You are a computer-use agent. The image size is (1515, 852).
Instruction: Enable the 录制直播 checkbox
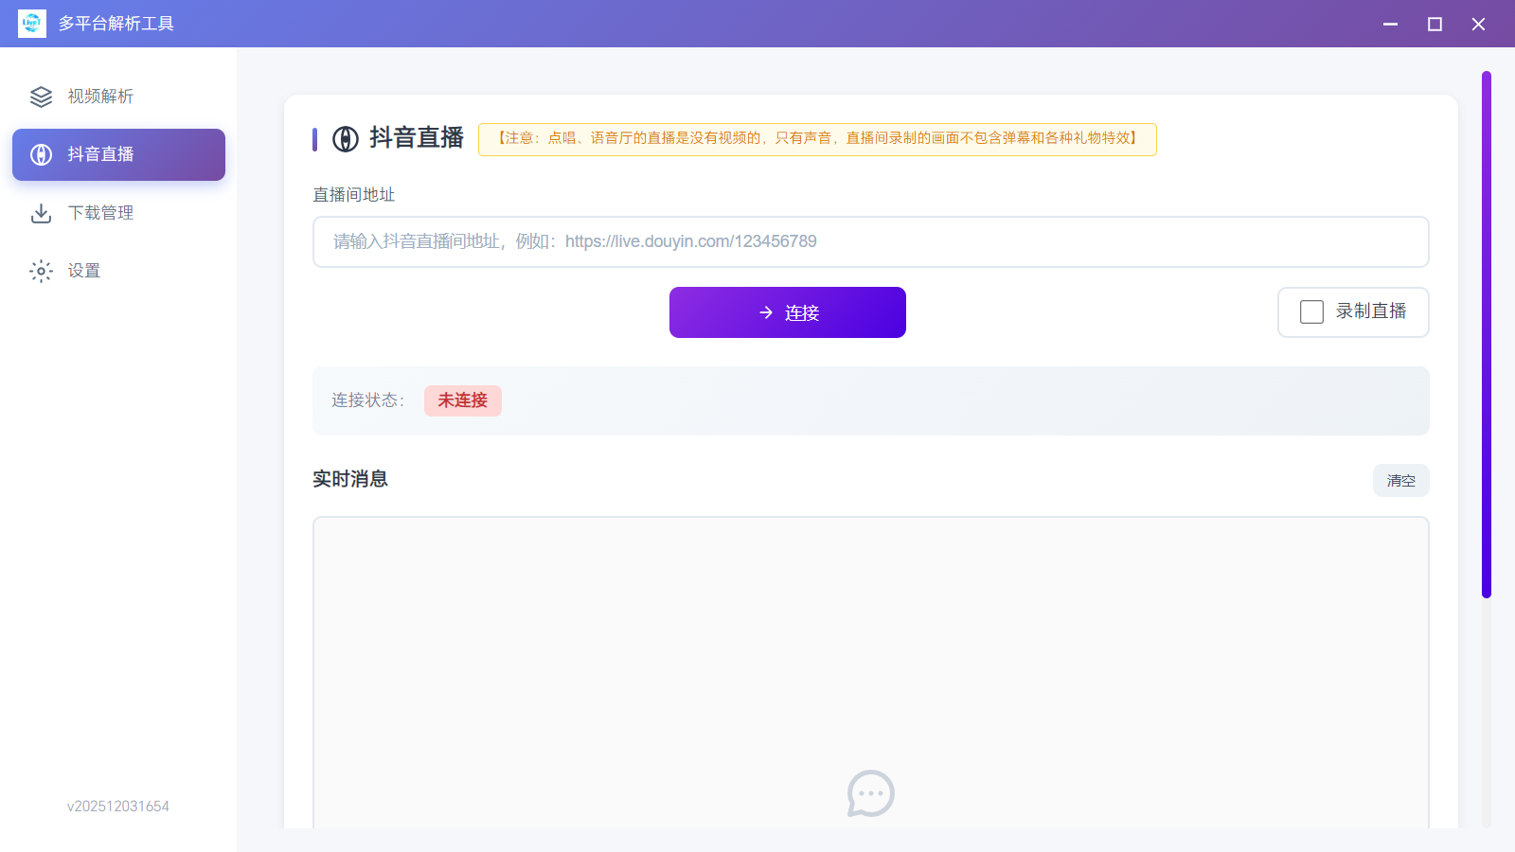click(x=1310, y=311)
